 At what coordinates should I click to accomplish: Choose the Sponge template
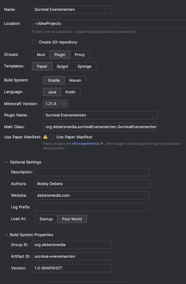click(x=84, y=66)
